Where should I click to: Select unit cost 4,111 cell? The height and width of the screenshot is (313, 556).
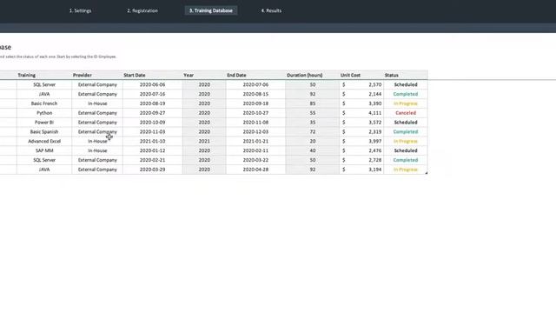click(x=361, y=113)
